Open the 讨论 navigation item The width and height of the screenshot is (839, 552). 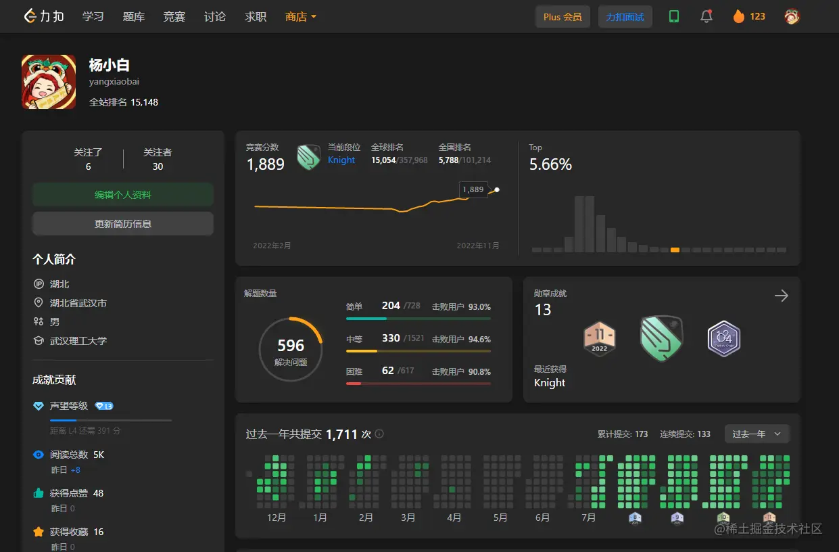(x=215, y=16)
